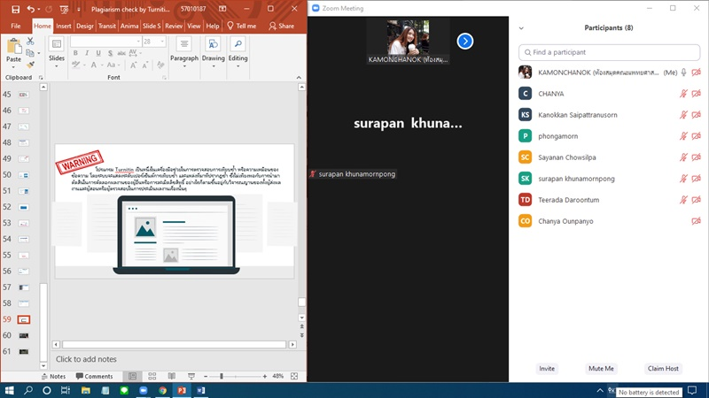709x398 pixels.
Task: Open the File menu
Action: (16, 27)
